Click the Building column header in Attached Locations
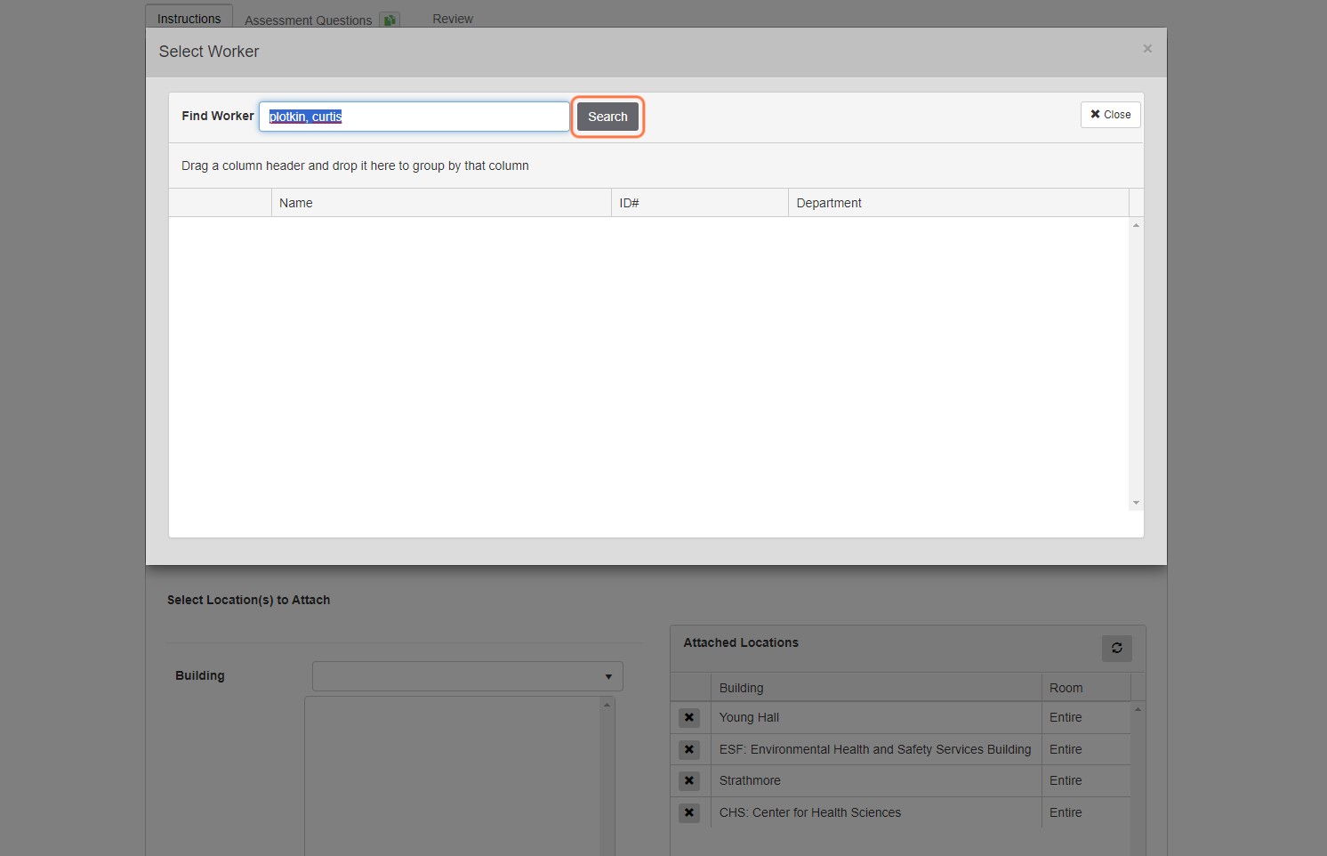The image size is (1327, 856). [x=876, y=688]
